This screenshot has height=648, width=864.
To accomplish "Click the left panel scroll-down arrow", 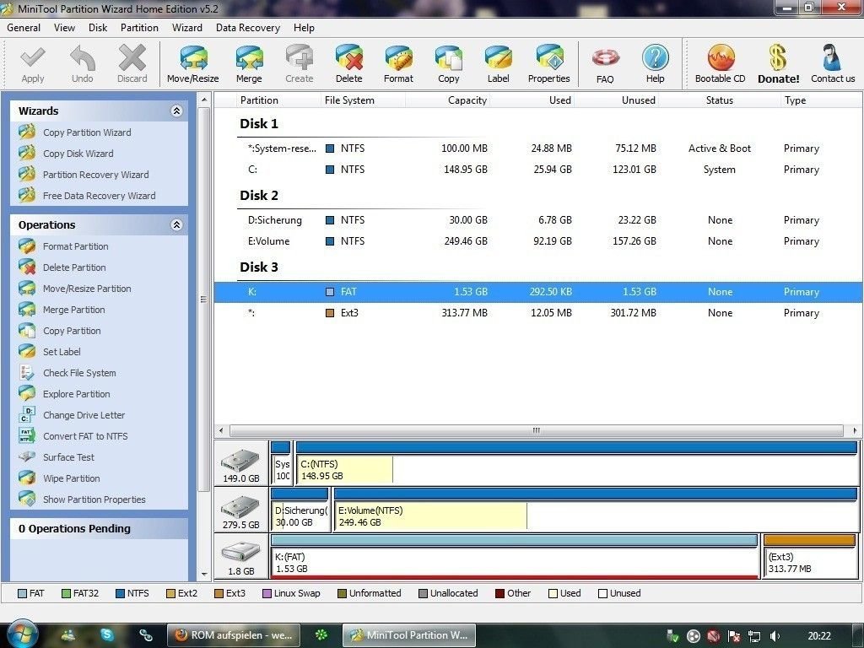I will coord(204,574).
